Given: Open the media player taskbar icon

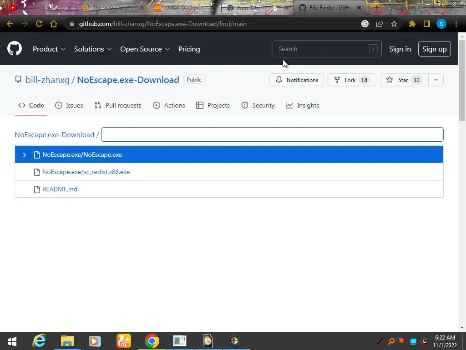Looking at the screenshot, I should coord(95,341).
